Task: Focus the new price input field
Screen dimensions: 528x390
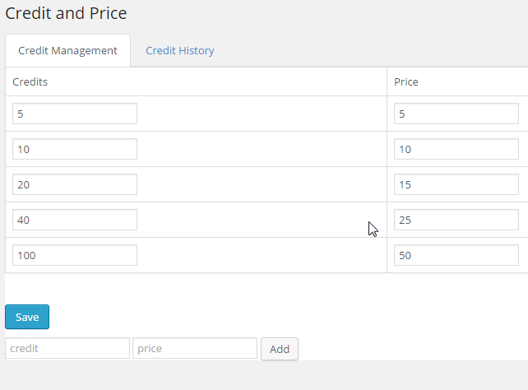Action: point(195,348)
